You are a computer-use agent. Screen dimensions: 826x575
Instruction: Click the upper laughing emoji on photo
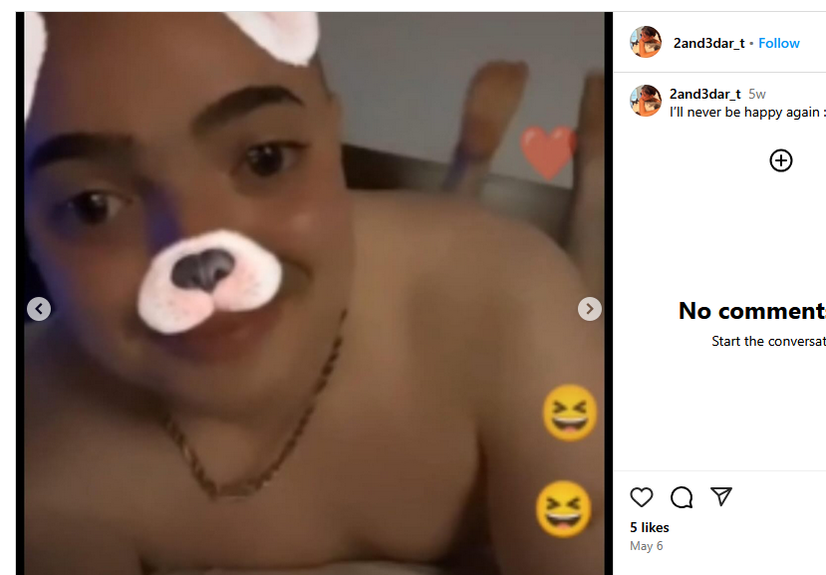(570, 413)
